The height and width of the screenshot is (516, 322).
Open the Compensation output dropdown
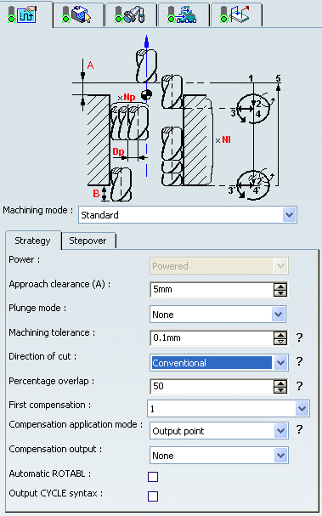(218, 456)
